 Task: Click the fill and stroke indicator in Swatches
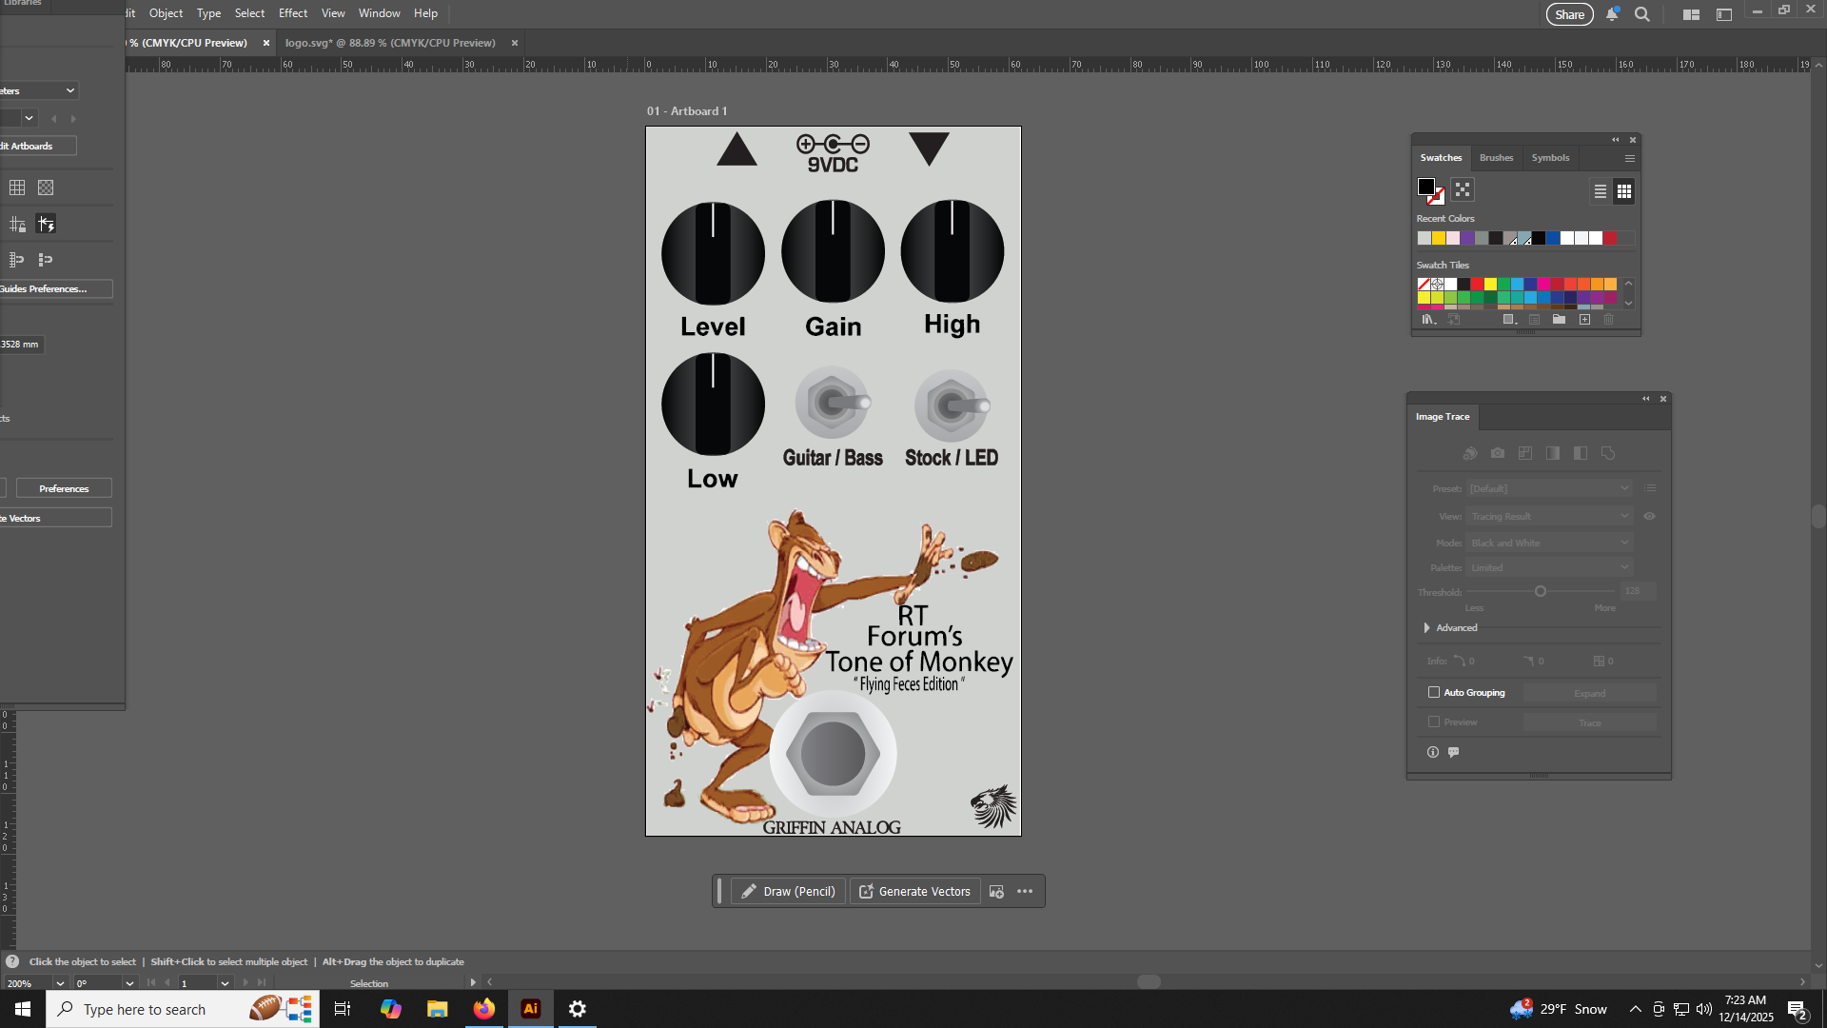[x=1430, y=191]
